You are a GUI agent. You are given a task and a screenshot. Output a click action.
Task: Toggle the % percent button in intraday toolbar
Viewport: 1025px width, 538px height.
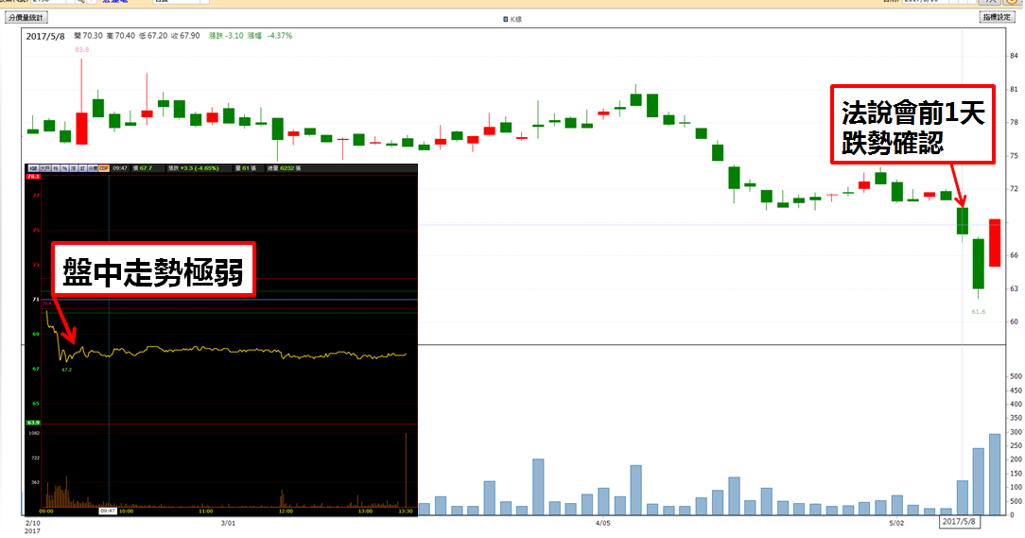tap(64, 168)
